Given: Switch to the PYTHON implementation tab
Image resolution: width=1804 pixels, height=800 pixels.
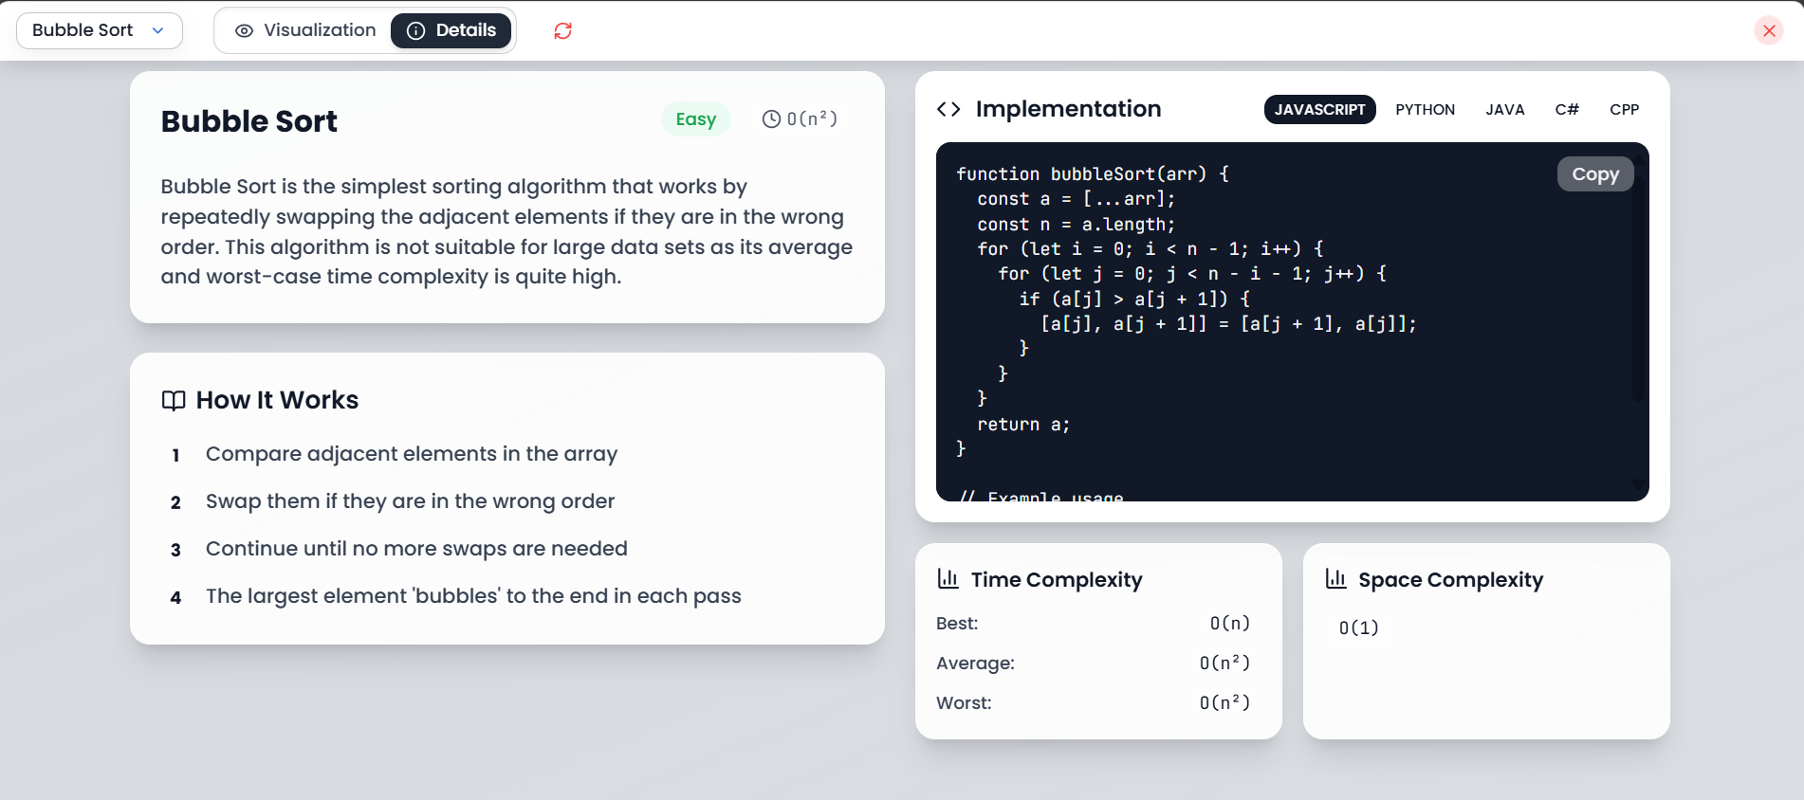Looking at the screenshot, I should [1425, 109].
